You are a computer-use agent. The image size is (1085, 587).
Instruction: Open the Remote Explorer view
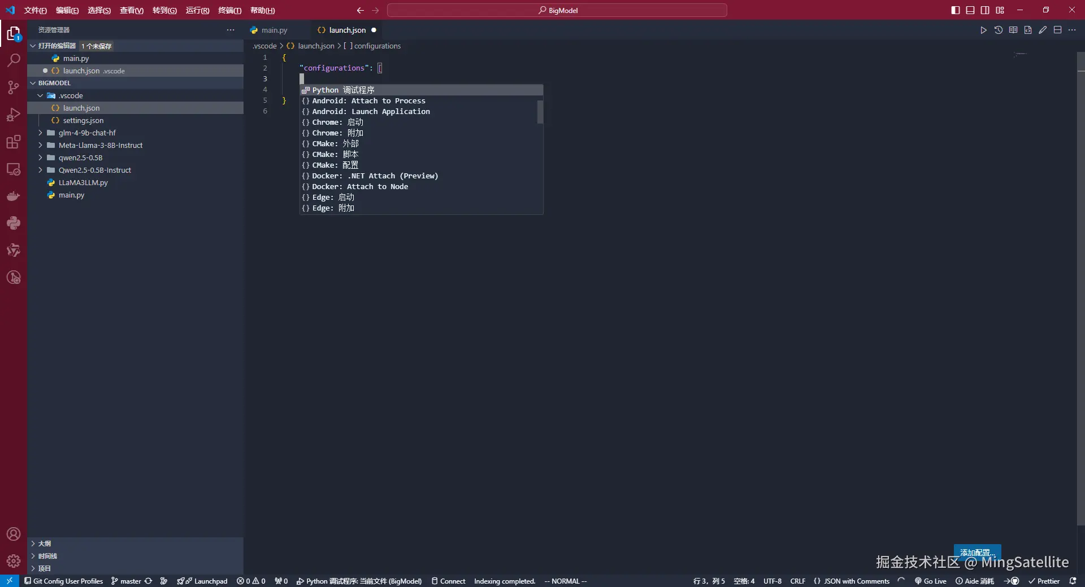click(14, 169)
